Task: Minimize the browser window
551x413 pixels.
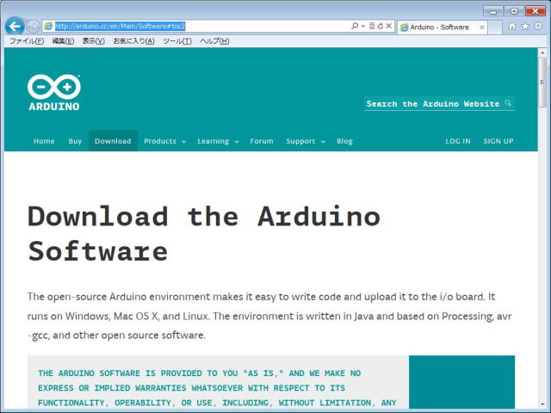Action: coord(492,11)
